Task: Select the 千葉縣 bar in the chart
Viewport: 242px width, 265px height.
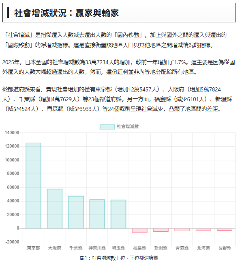Action: tap(76, 212)
